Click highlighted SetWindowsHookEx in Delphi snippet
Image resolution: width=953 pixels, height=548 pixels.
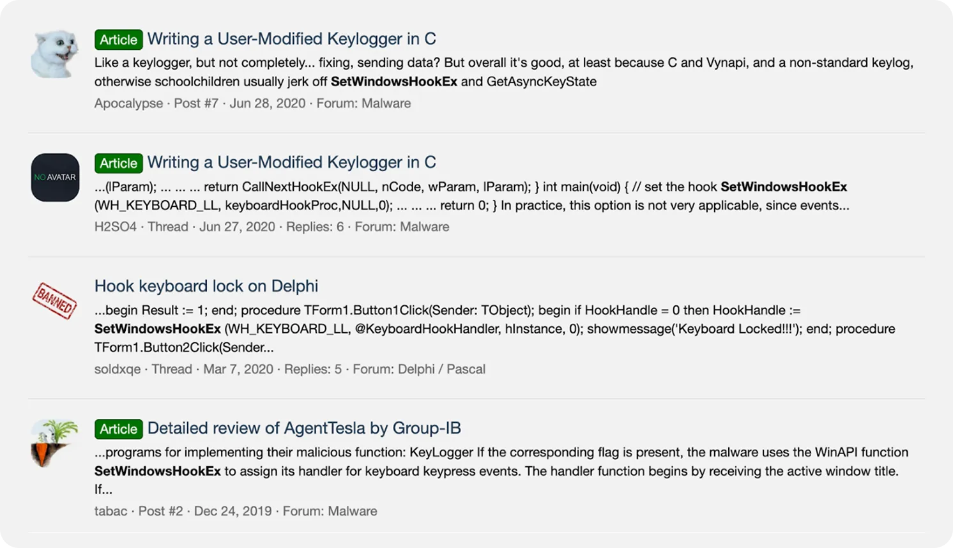point(157,329)
